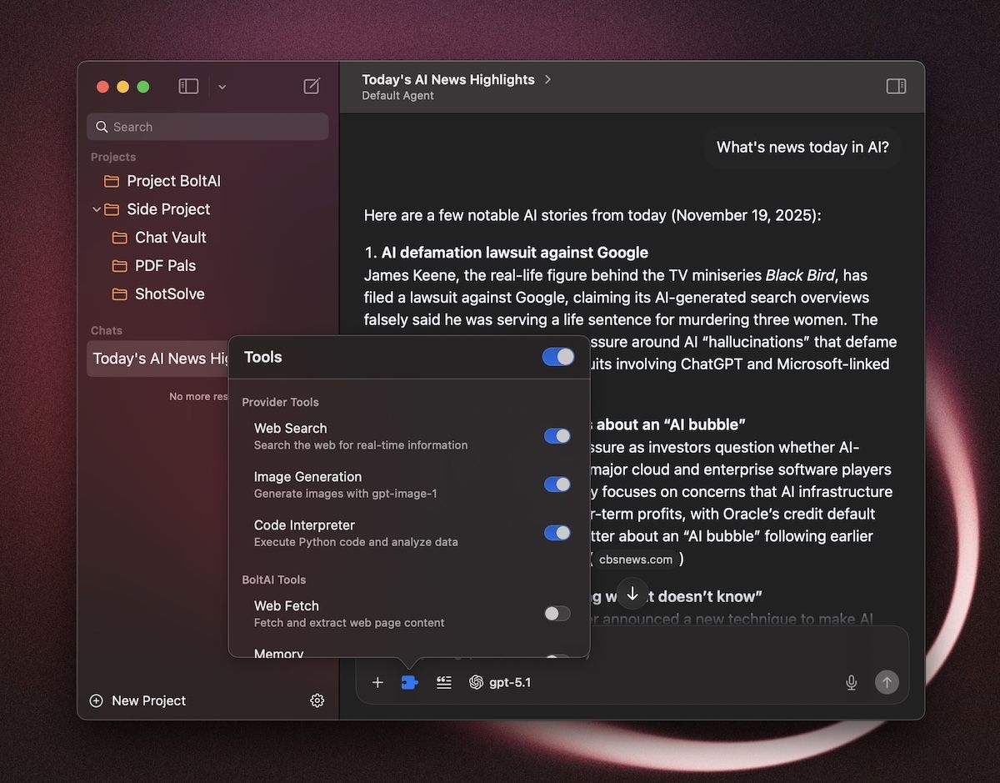This screenshot has height=783, width=1000.
Task: Collapse the Side Project folder
Action: 97,209
